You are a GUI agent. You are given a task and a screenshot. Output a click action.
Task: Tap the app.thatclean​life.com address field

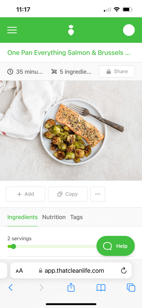71,270
